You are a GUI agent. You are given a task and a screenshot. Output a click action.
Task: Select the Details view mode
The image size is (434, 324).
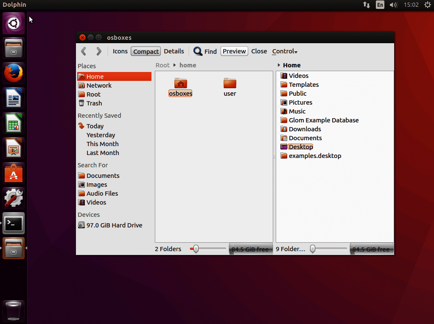pos(174,51)
